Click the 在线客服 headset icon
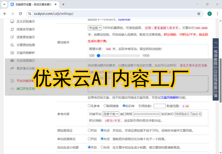The height and width of the screenshot is (154, 222). click(x=215, y=71)
